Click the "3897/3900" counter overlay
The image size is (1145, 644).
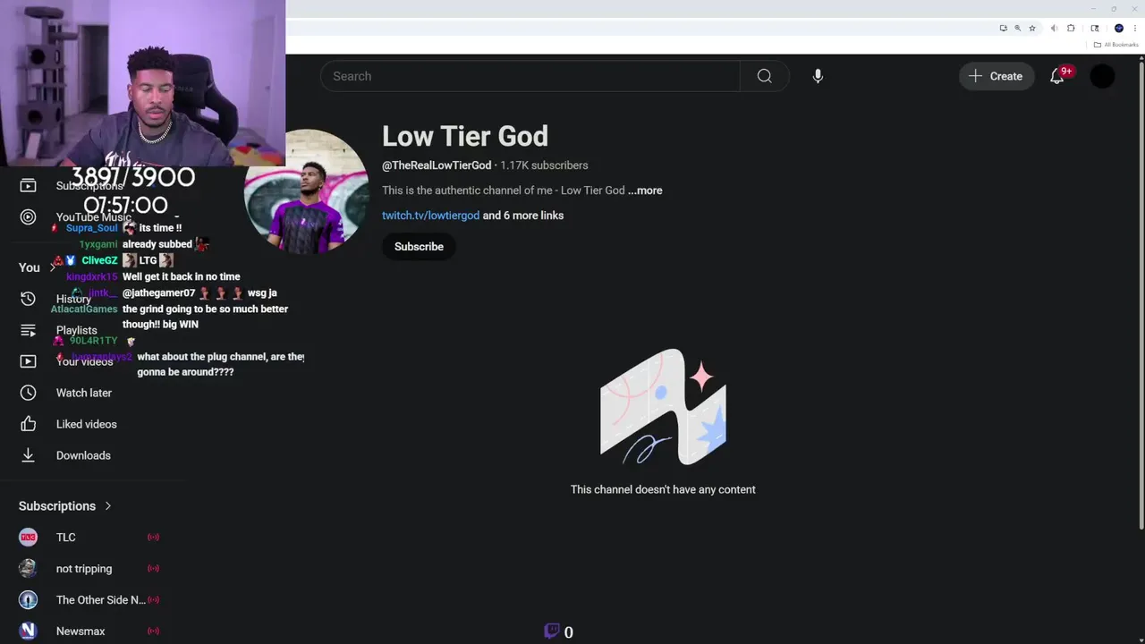(132, 177)
